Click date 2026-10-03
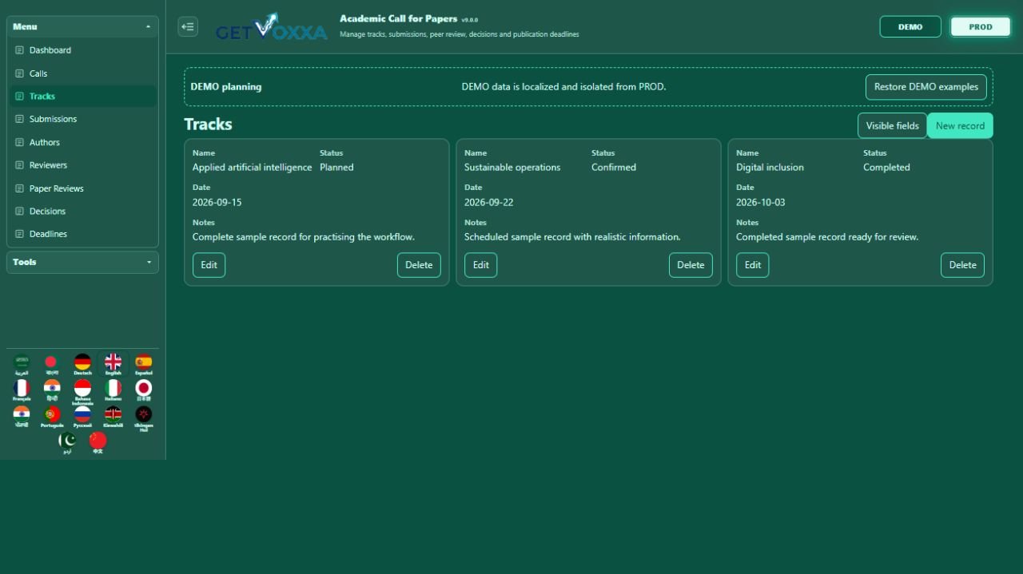 pyautogui.click(x=760, y=203)
